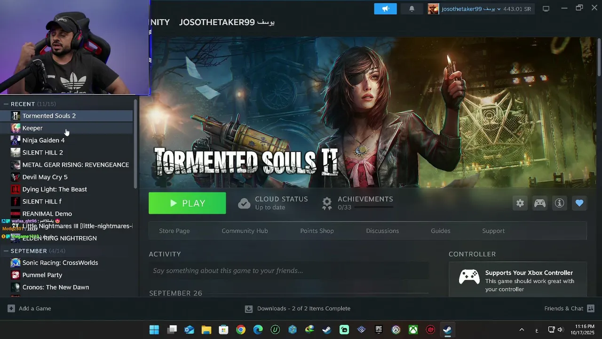Click the activity status input field

288,271
